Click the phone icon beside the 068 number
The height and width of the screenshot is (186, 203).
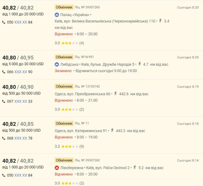4,138
